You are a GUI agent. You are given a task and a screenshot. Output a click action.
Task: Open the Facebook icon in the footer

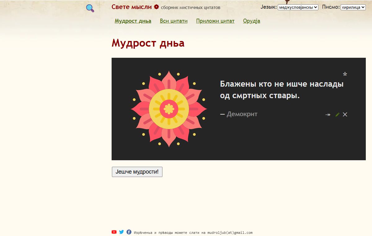click(129, 232)
